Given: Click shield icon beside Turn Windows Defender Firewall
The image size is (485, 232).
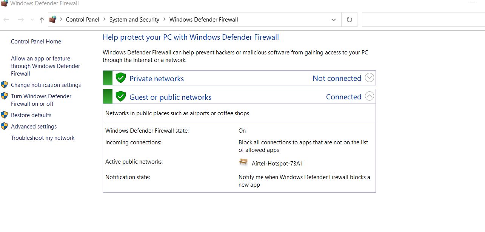Looking at the screenshot, I should (x=5, y=96).
